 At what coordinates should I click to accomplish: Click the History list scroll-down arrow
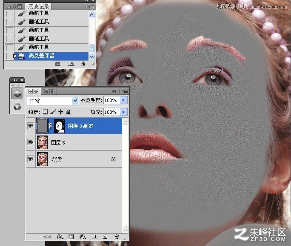pyautogui.click(x=91, y=57)
